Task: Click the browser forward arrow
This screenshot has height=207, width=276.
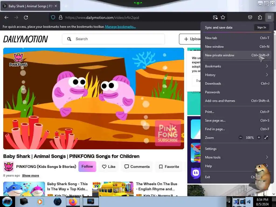Action: pyautogui.click(x=16, y=18)
